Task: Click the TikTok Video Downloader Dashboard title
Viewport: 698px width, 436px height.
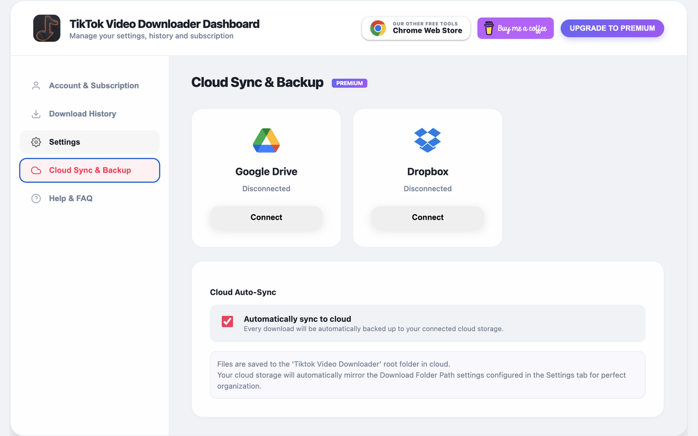Action: click(x=164, y=24)
